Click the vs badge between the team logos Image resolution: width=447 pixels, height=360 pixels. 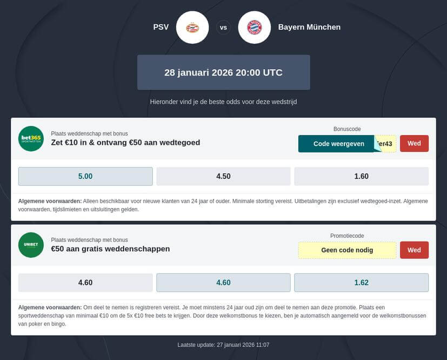(223, 27)
